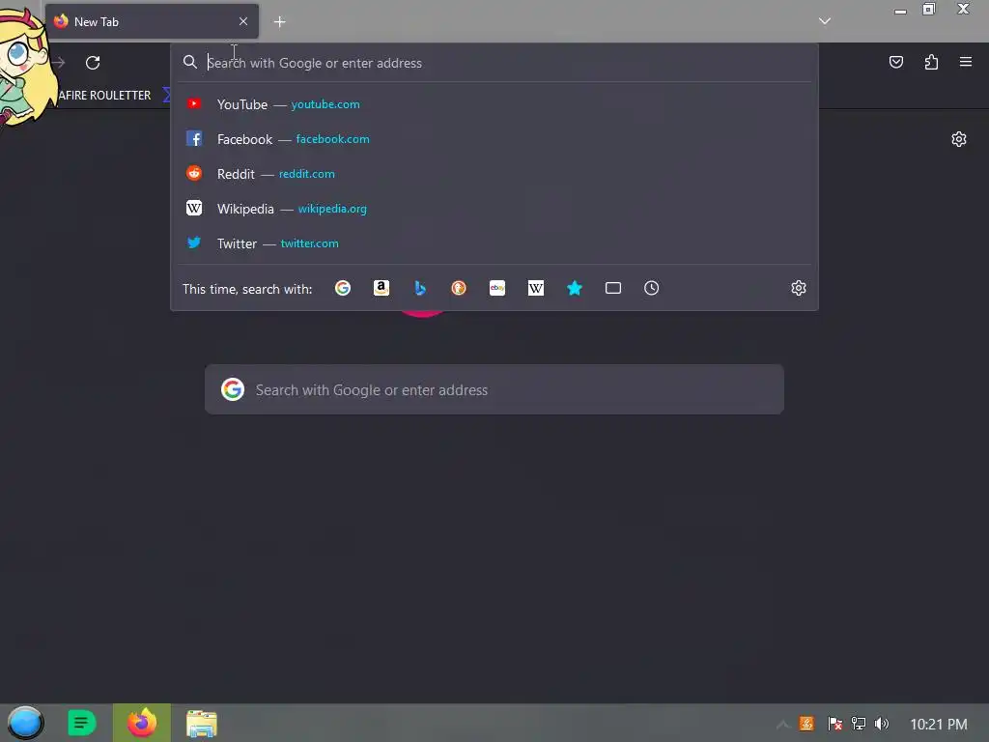
Task: Click the action center flag tray icon
Action: coord(834,724)
